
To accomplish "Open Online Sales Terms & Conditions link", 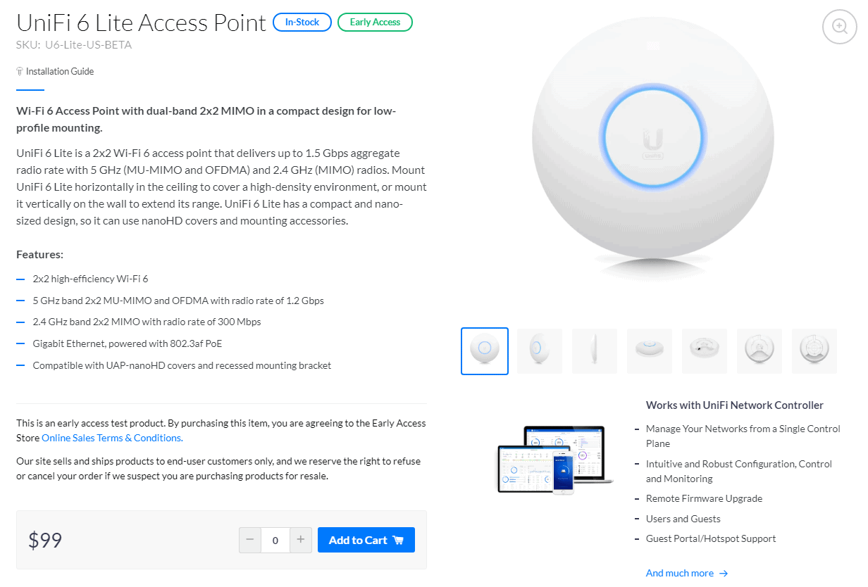I will click(112, 438).
